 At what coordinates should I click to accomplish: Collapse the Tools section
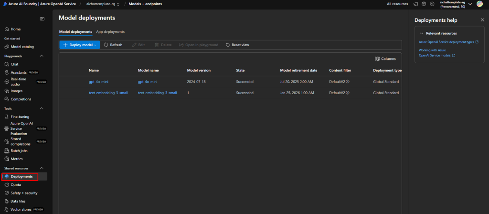click(x=42, y=108)
